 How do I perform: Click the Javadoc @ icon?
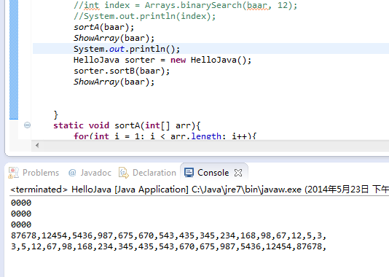pos(72,173)
